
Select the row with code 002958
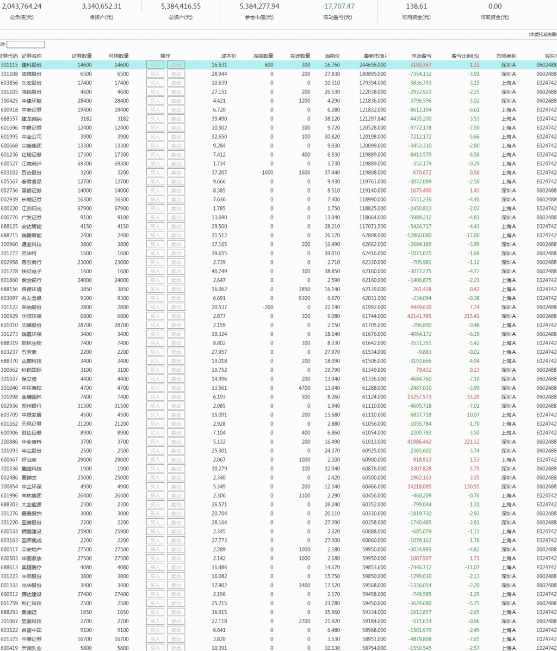click(278, 262)
